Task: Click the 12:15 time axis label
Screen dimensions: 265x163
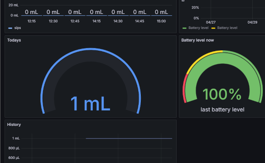Action: tap(32, 21)
